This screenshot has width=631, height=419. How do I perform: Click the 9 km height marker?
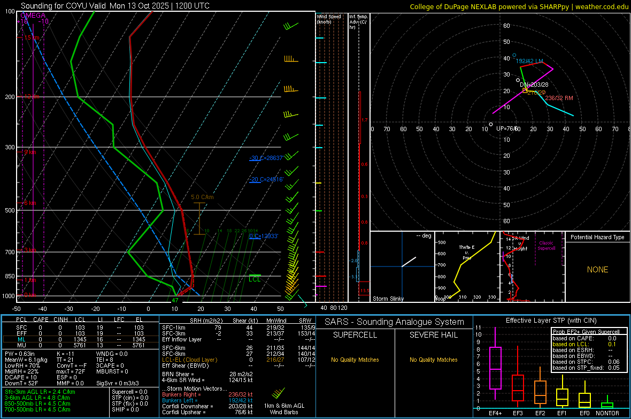point(30,153)
